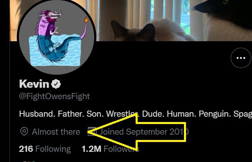Open the dragon profile avatar
Screen dimensions: 252x162
coord(57,36)
